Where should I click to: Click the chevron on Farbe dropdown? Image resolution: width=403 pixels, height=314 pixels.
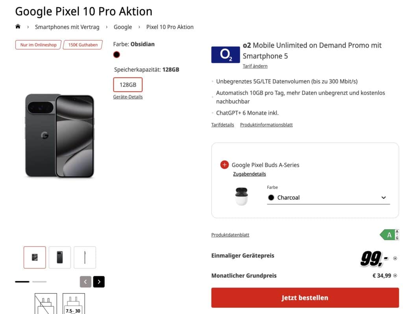tap(384, 198)
